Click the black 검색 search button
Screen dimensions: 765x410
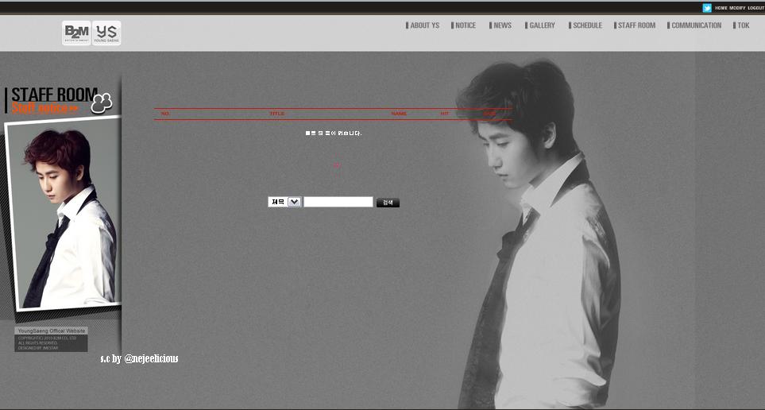[x=388, y=203]
